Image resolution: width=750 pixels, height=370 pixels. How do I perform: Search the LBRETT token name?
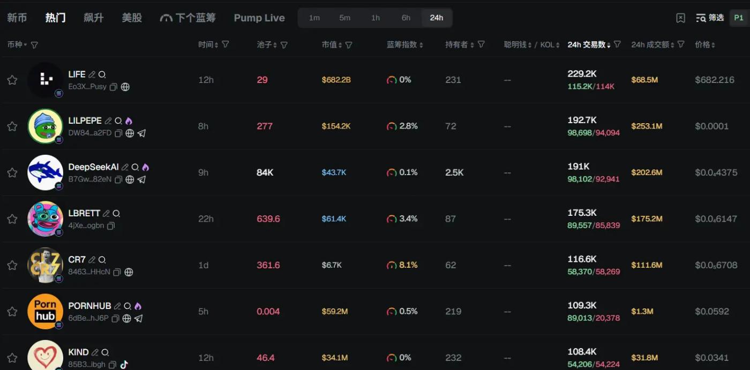[x=116, y=213]
